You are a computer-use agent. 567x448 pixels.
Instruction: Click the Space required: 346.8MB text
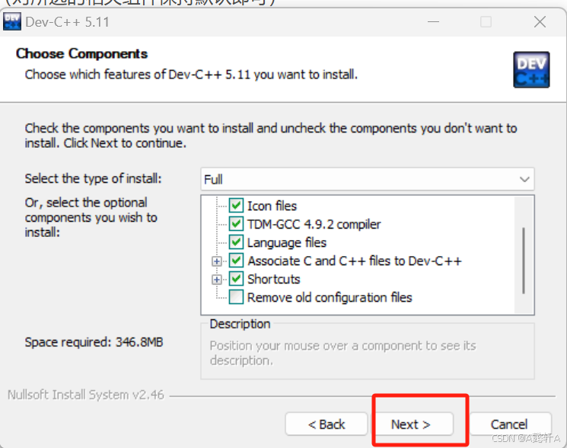point(94,342)
